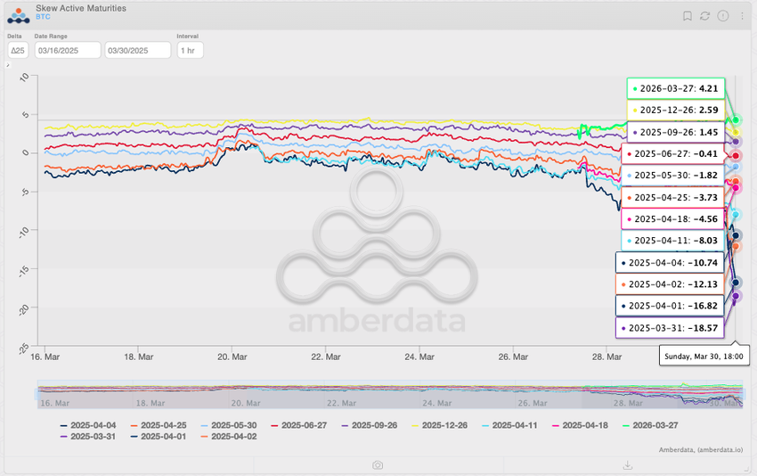
Task: Take a chart snapshot with camera icon
Action: click(378, 464)
